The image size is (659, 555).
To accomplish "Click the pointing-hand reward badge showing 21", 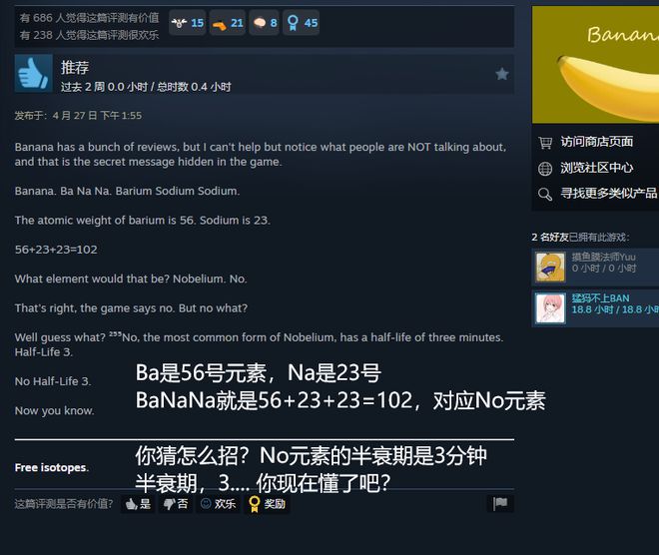I will tap(228, 23).
